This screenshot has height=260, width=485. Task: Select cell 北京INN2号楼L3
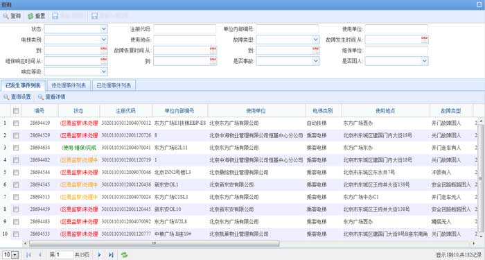pos(173,173)
